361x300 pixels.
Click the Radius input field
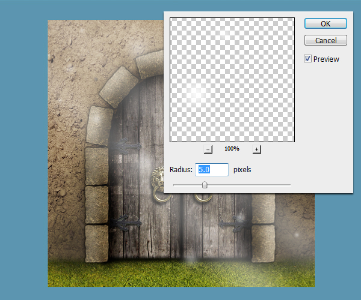[x=212, y=170]
